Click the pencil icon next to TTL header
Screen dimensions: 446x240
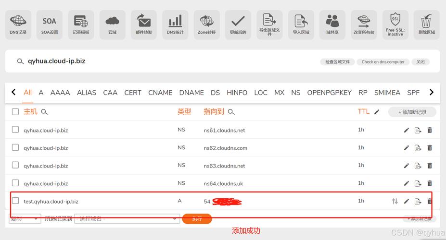click(x=377, y=112)
